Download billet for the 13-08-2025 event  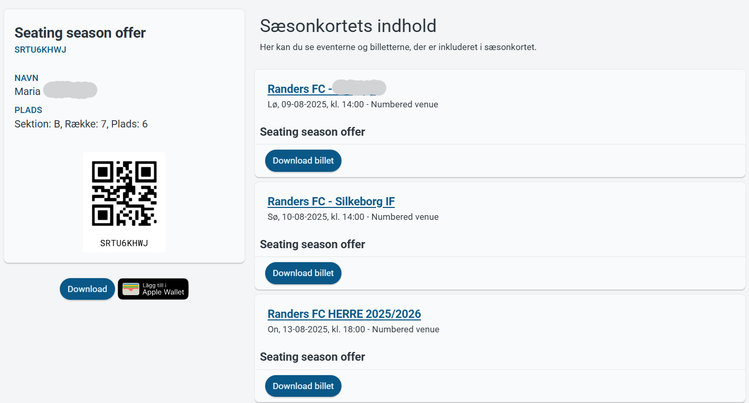(303, 386)
